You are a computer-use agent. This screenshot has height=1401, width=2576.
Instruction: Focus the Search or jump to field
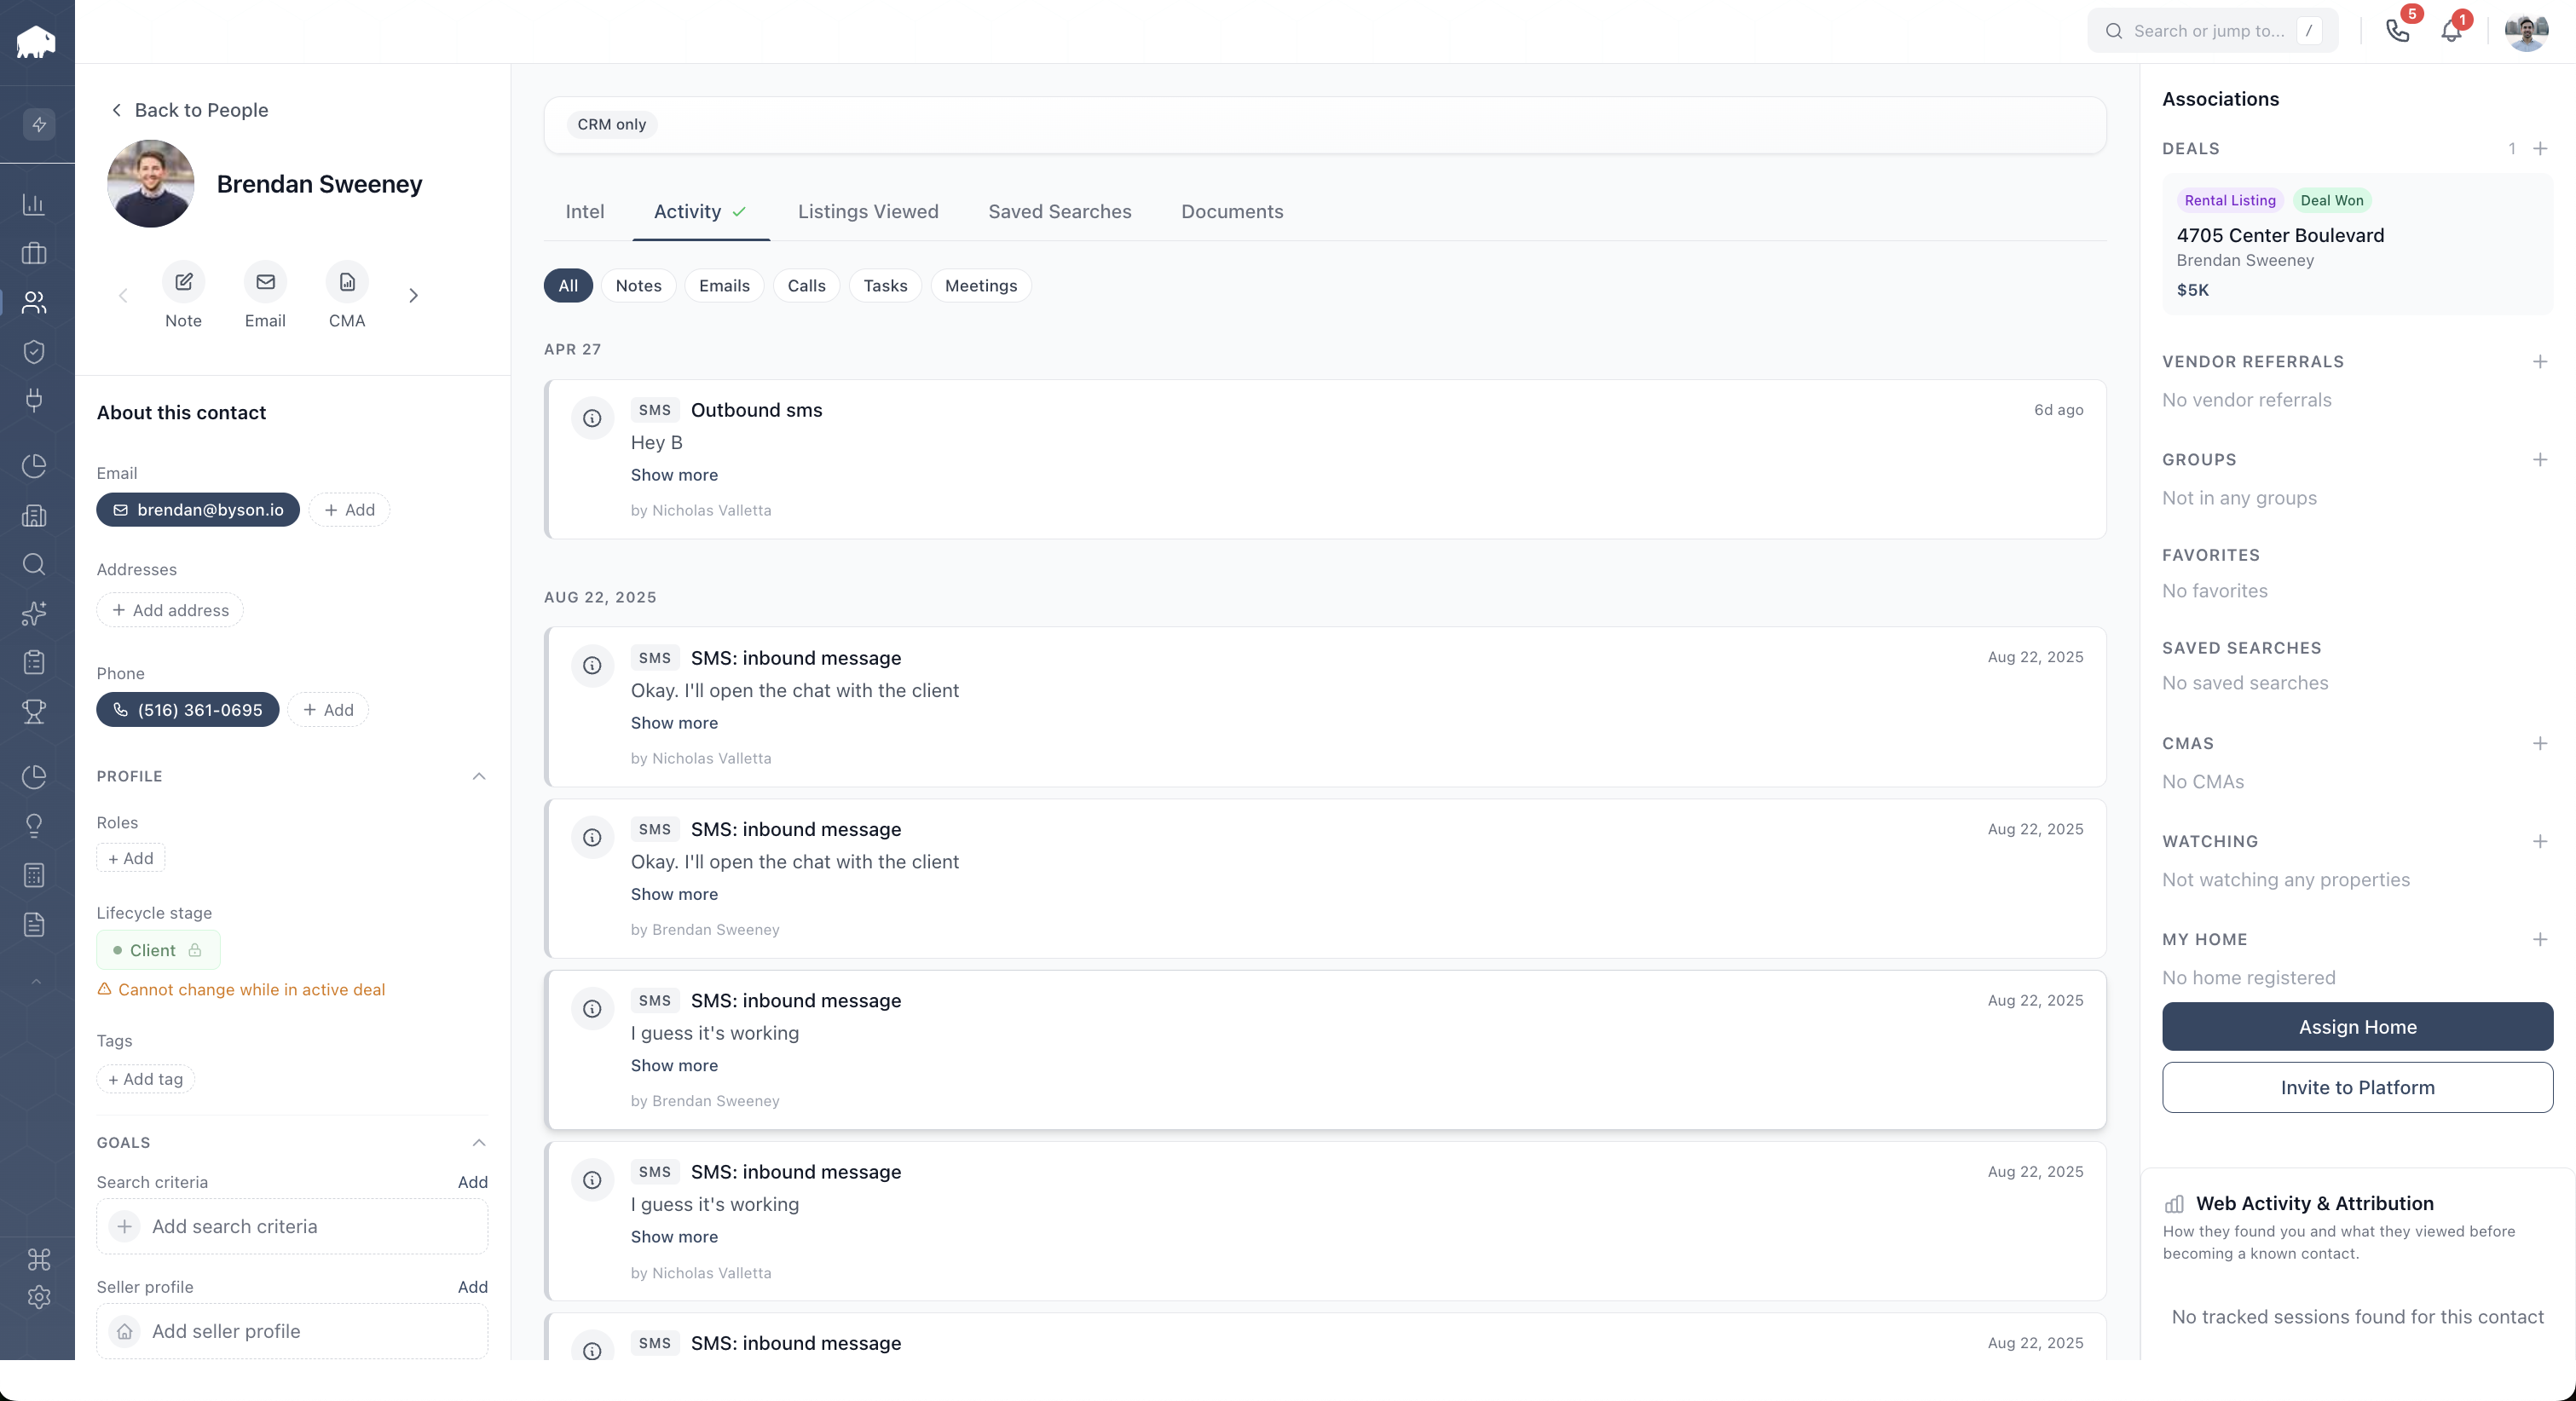2212,31
